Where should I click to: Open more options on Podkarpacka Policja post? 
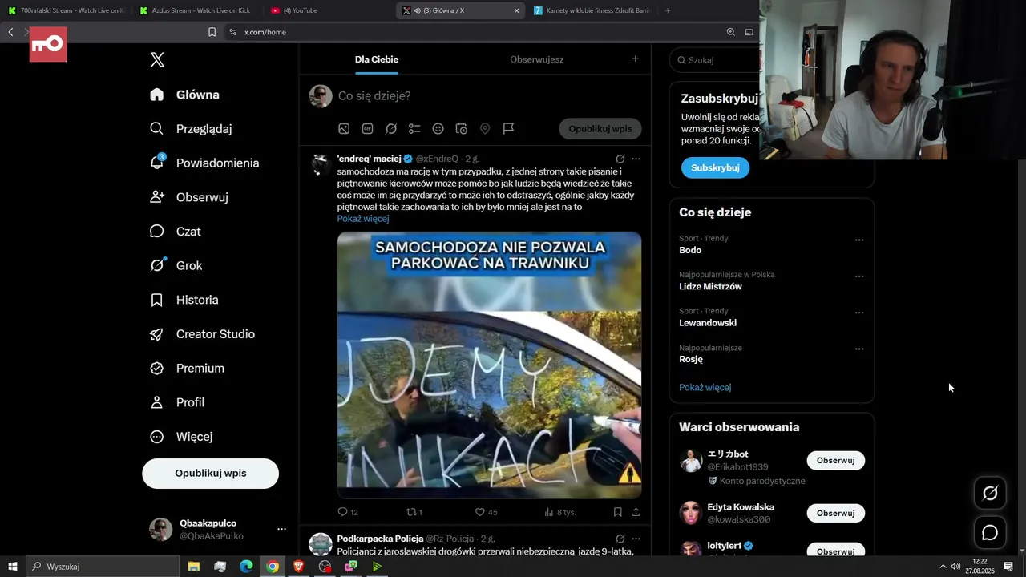pos(636,539)
